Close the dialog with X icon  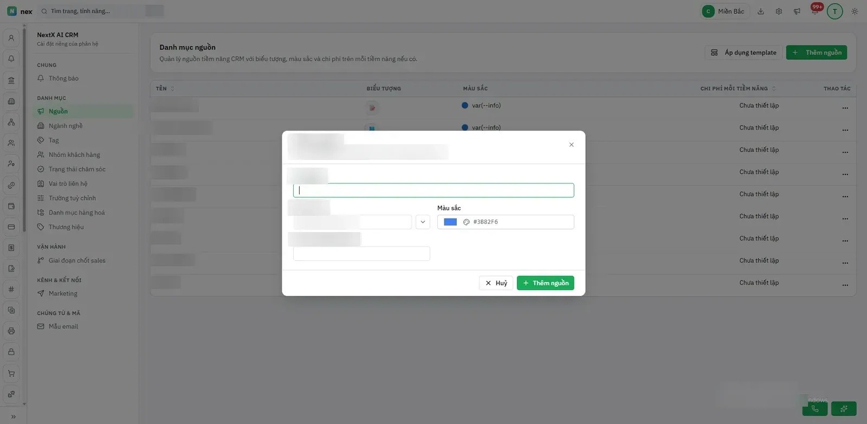571,145
